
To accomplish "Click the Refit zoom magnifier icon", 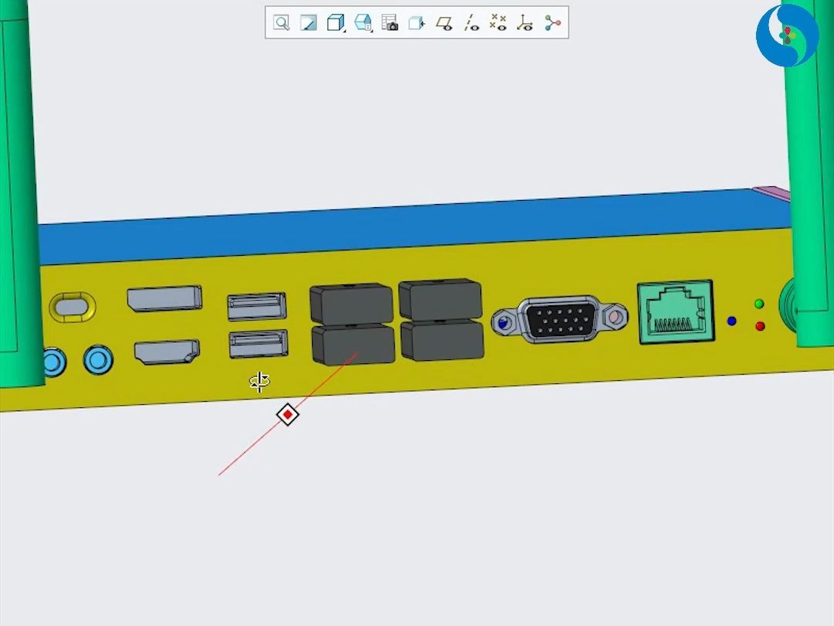I will pyautogui.click(x=282, y=23).
